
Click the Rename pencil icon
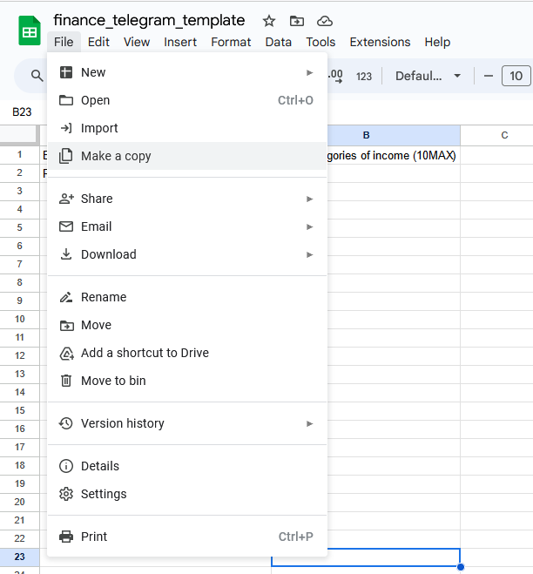coord(66,297)
